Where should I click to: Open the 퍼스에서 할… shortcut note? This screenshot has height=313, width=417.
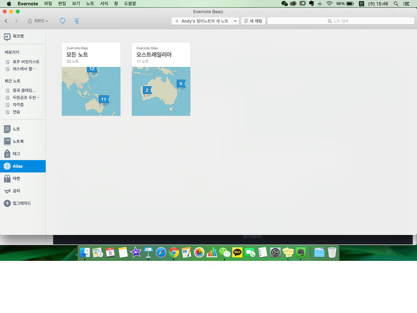coord(23,69)
